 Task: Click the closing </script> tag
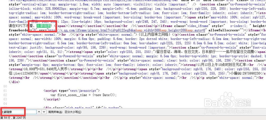pos(52,99)
